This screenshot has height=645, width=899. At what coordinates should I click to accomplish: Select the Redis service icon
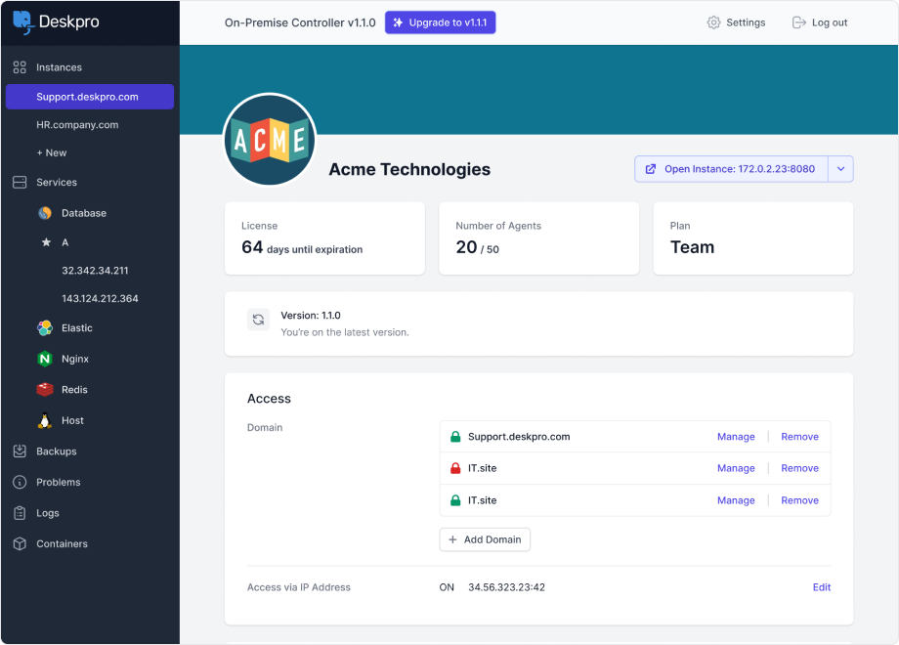tap(44, 389)
